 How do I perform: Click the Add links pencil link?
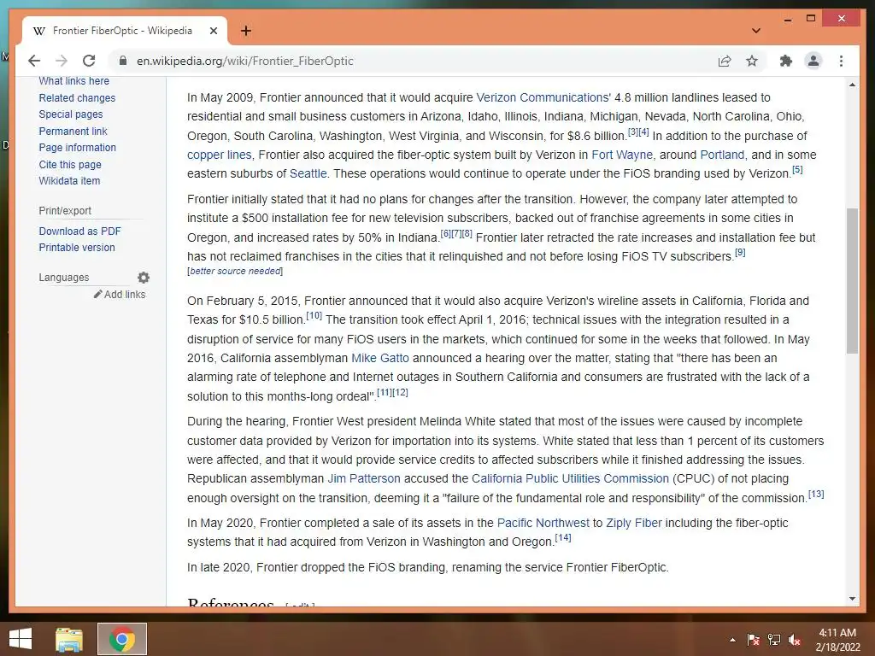point(120,295)
